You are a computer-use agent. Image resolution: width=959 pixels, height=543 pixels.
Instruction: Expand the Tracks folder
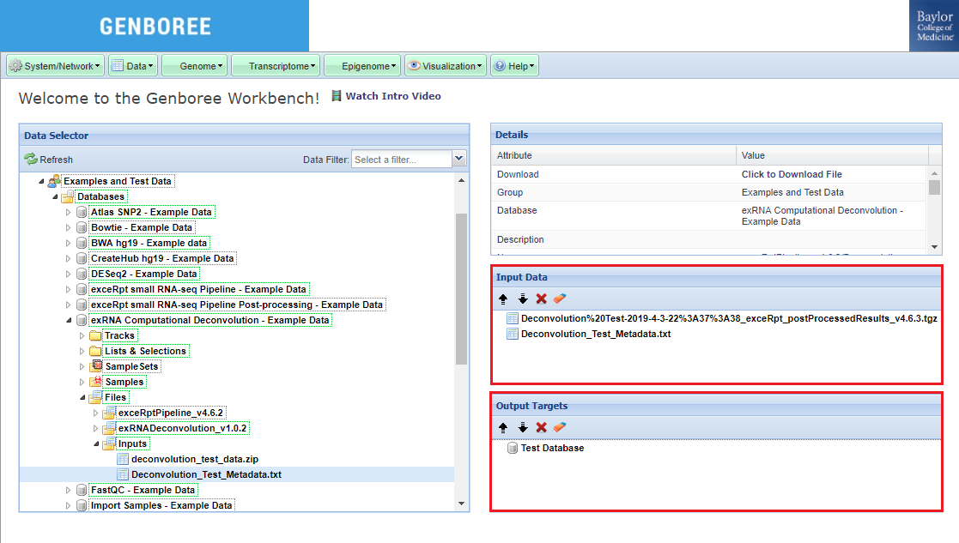point(82,335)
